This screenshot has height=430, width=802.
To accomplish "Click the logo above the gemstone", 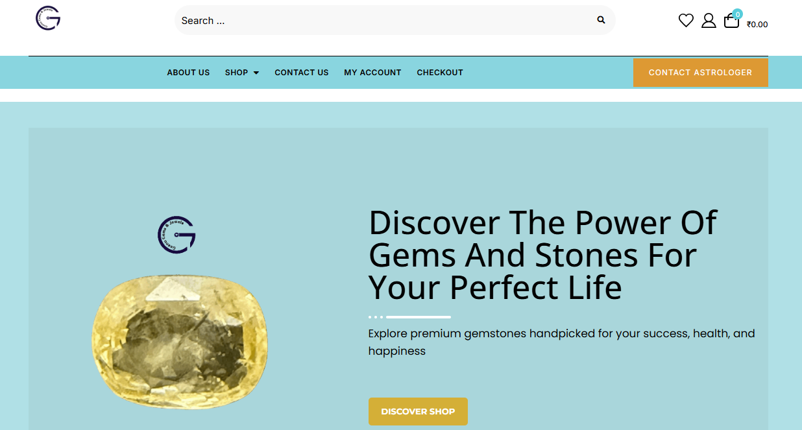I will 176,235.
